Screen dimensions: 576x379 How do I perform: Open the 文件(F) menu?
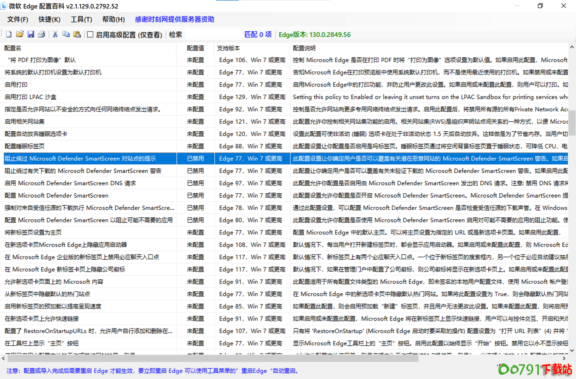pos(18,19)
